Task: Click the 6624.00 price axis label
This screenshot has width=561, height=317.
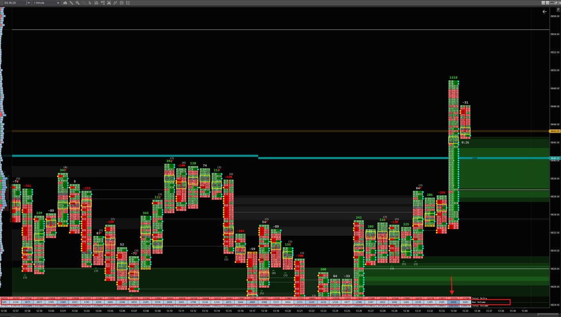Action: (x=555, y=305)
